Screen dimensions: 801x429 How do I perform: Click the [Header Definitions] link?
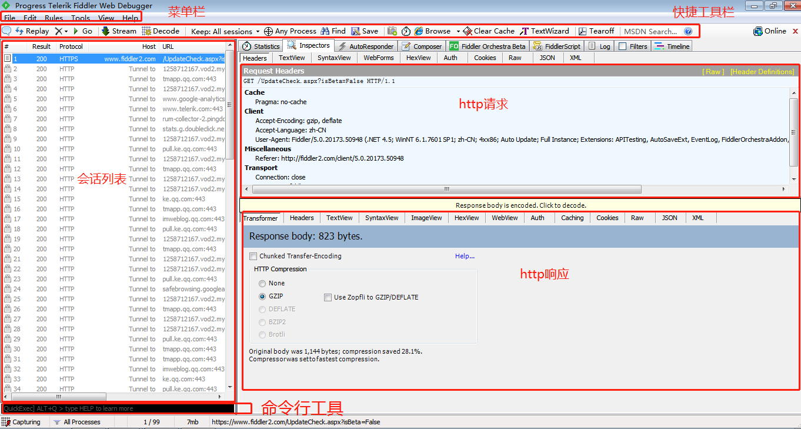(762, 71)
